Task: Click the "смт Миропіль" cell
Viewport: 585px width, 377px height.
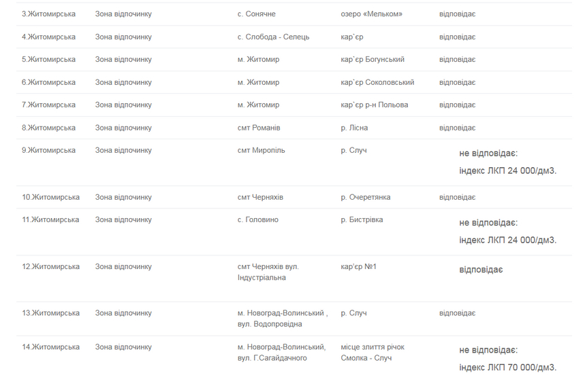Action: (261, 150)
